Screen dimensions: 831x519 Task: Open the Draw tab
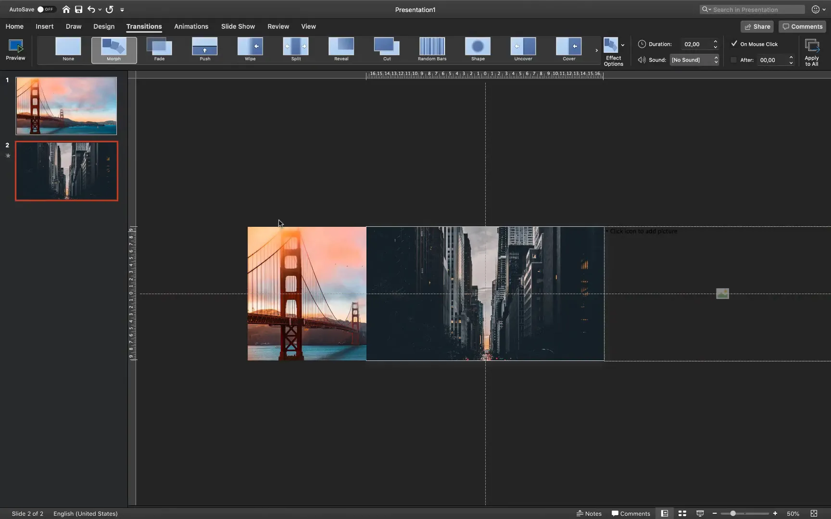click(74, 26)
